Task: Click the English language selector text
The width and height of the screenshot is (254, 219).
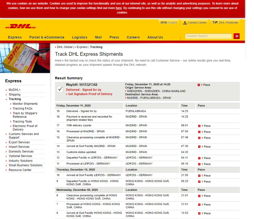Action: [172, 22]
